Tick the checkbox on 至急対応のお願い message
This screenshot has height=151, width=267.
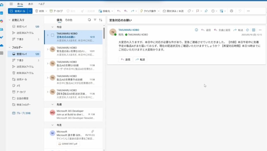click(x=52, y=35)
